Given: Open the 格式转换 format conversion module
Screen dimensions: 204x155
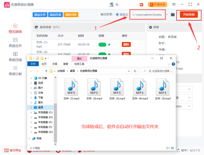Looking at the screenshot, I should click(x=15, y=28).
